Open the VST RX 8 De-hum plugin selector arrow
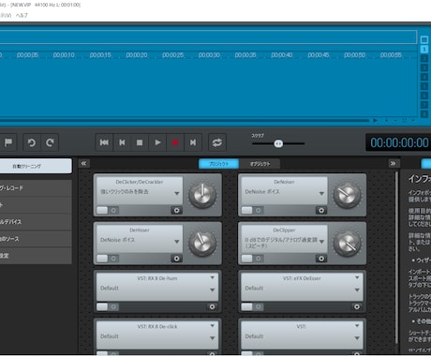The image size is (431, 356). click(x=212, y=277)
